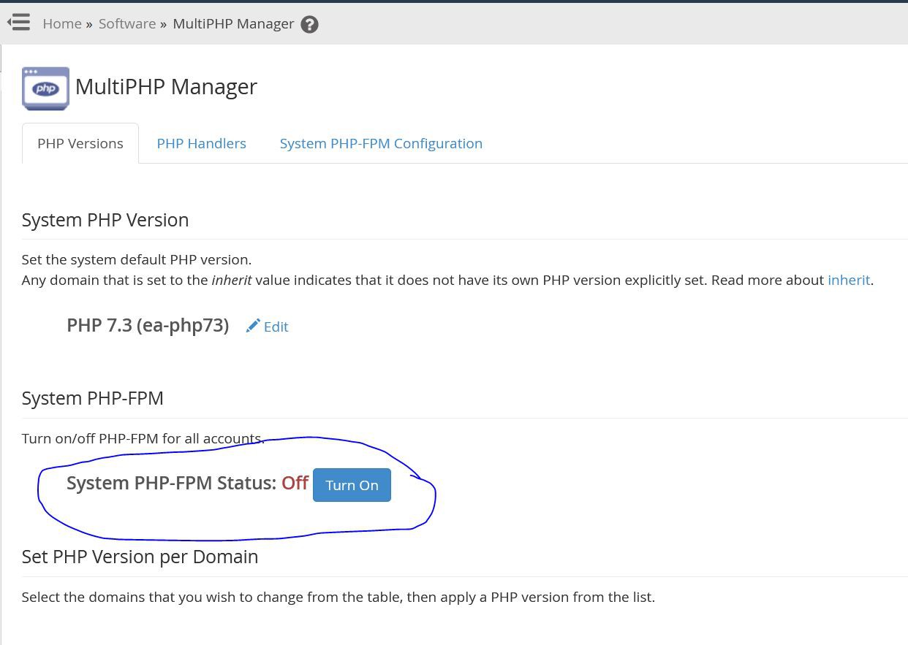Open help via the question mark icon
This screenshot has height=645, width=908.
coord(309,24)
